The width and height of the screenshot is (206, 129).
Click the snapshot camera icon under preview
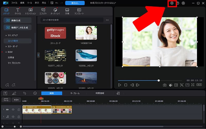[165, 85]
